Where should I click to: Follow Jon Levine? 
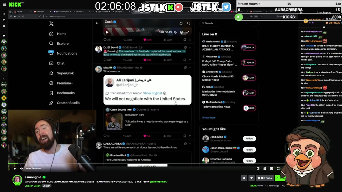coord(249,138)
